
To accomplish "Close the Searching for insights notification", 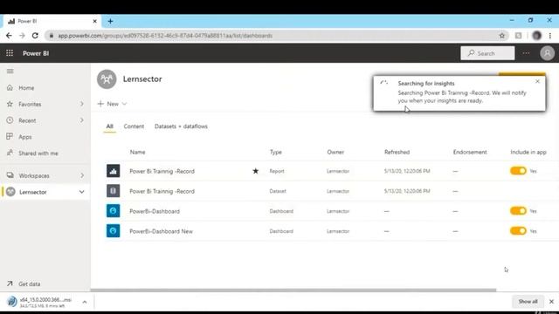I will click(x=537, y=81).
